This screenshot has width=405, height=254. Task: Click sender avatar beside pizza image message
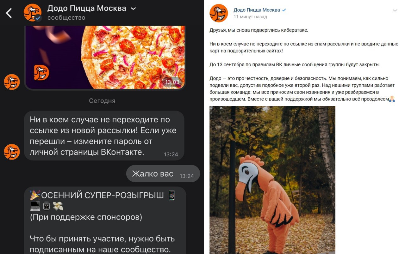pos(12,82)
